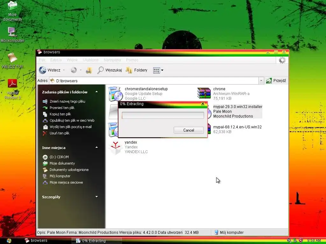Click the red X delete icon
The width and height of the screenshot is (326, 244).
[x=45, y=133]
